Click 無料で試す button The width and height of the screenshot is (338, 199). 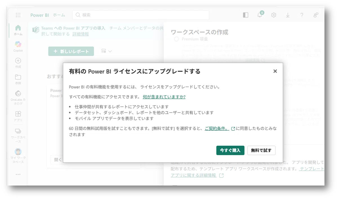pyautogui.click(x=261, y=150)
